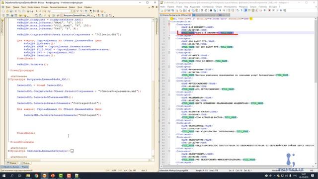Click Cut icon in 1C Configurator toolbar

click(x=15, y=11)
